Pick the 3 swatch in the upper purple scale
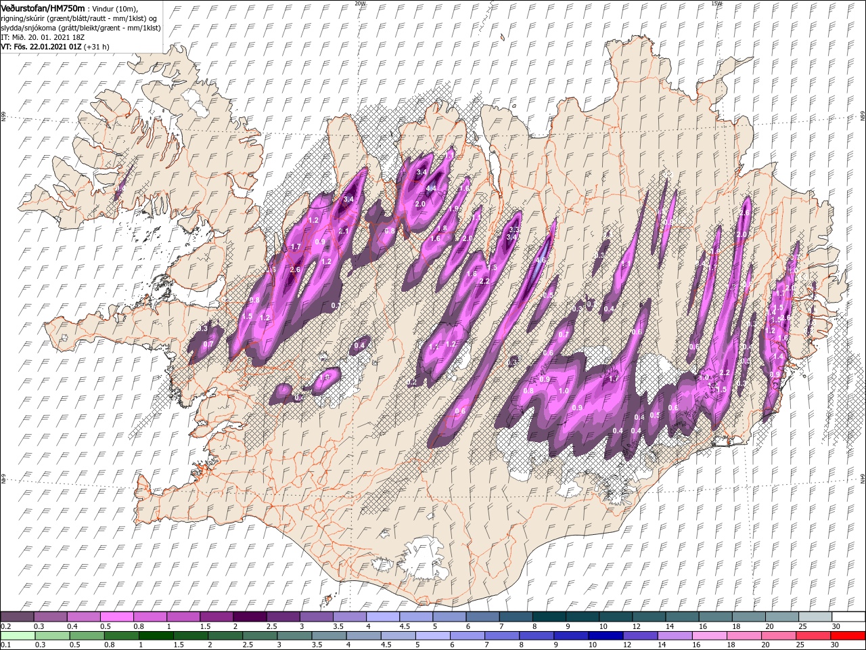Image resolution: width=866 pixels, height=650 pixels. coord(316,617)
